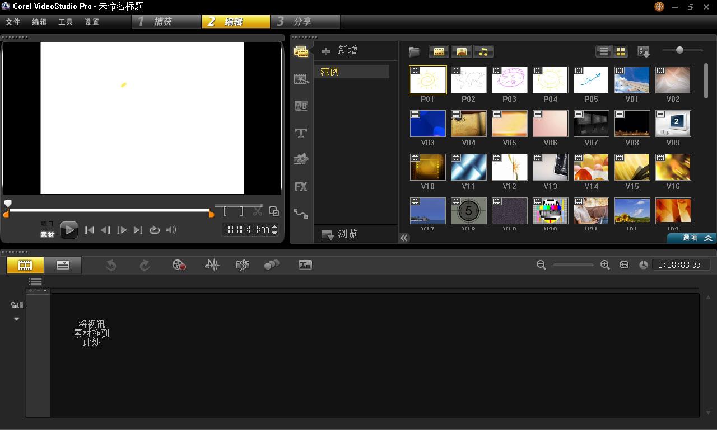Switch library to list view
The width and height of the screenshot is (717, 430).
point(603,51)
